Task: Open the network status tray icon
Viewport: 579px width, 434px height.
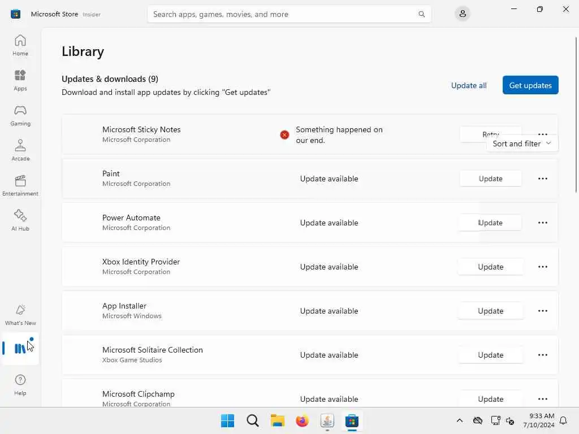Action: 495,420
